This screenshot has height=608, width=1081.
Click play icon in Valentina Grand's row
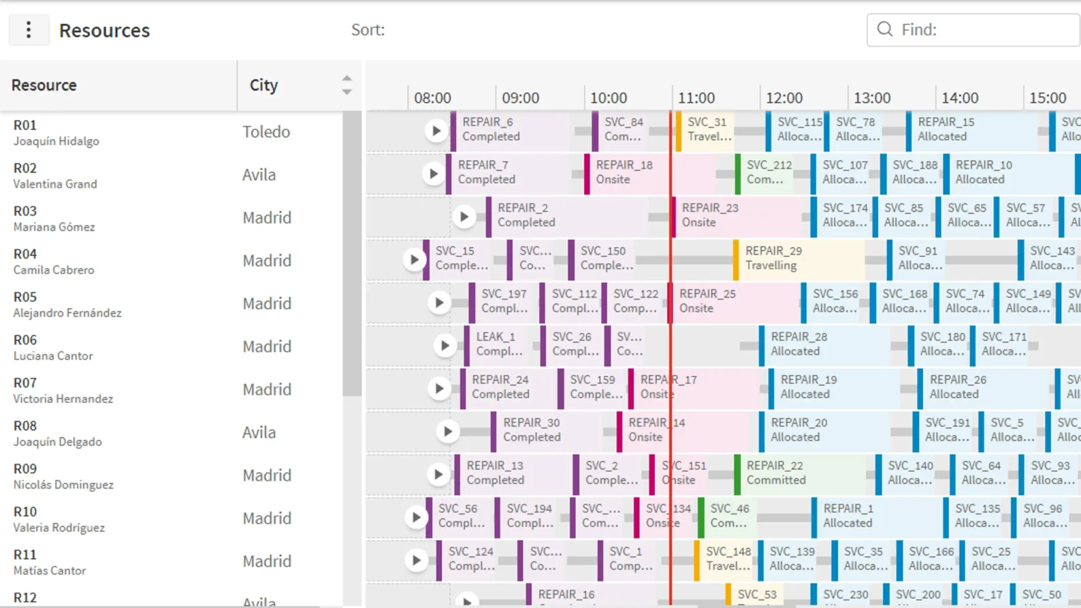(x=433, y=174)
